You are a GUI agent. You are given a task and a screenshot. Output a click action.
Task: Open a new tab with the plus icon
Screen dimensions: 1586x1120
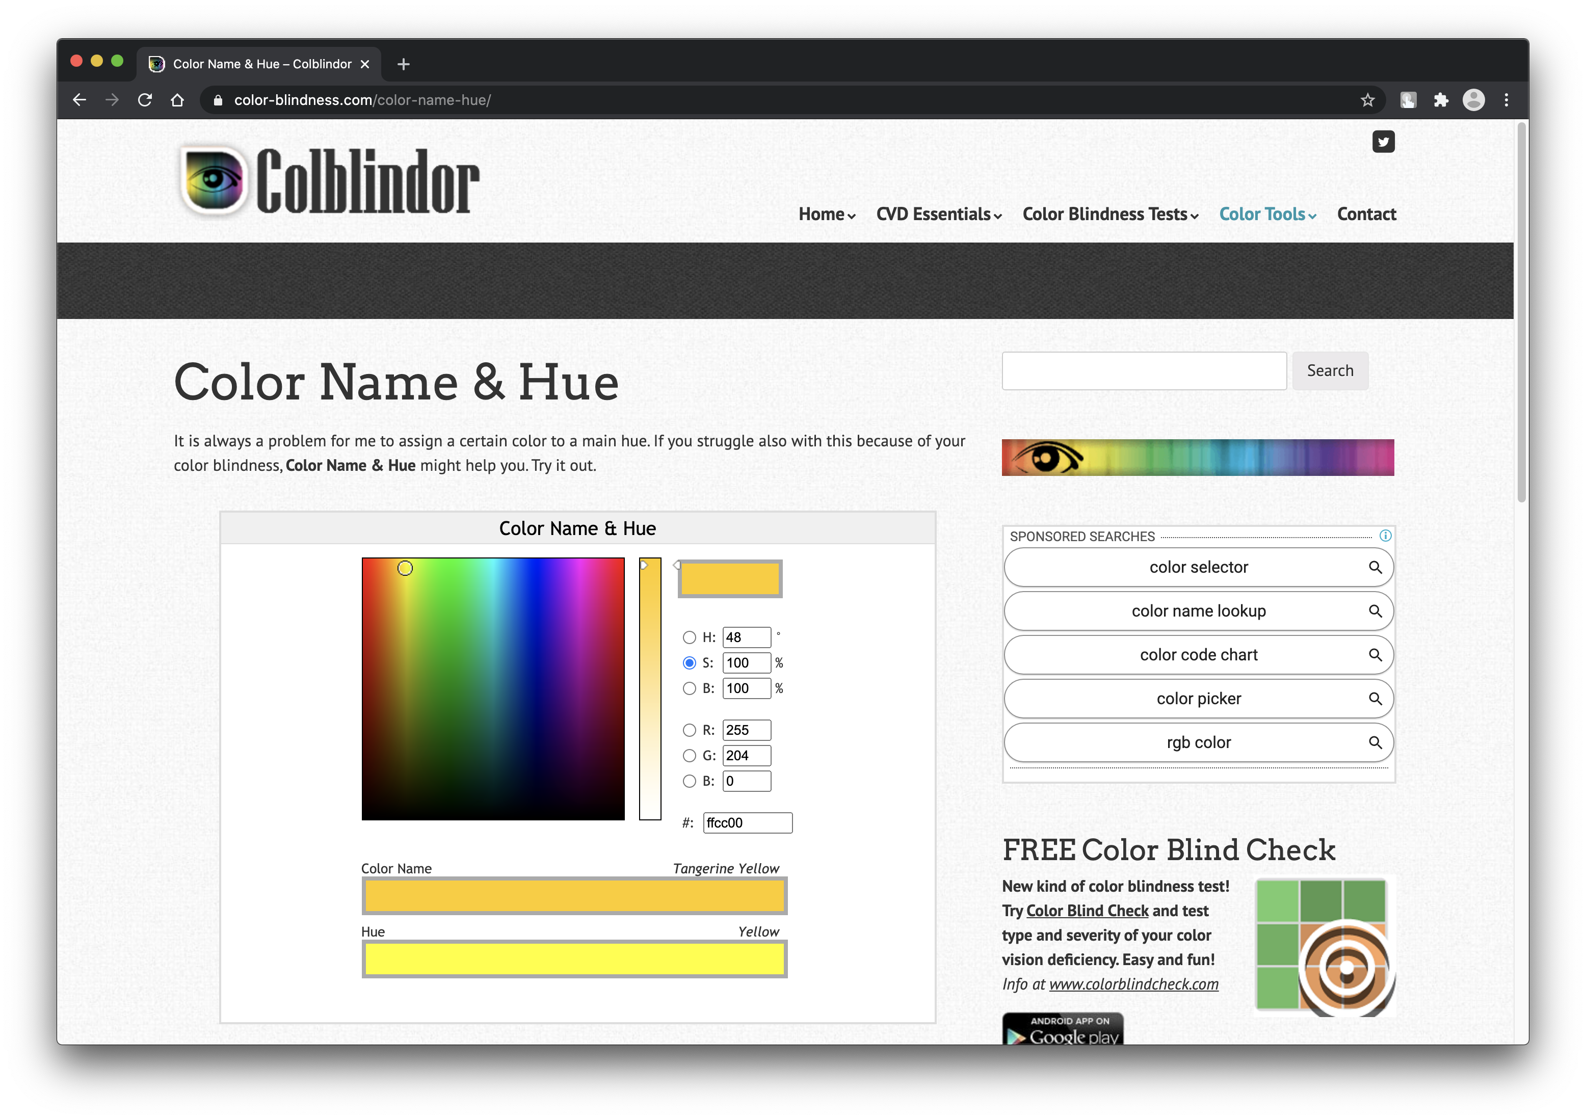pyautogui.click(x=404, y=64)
